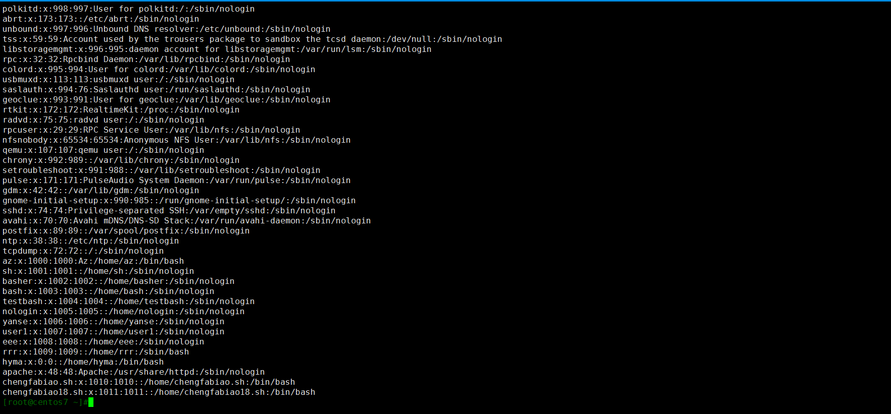Viewport: 891px width, 414px height.
Task: Click the apache user entry line
Action: [134, 372]
